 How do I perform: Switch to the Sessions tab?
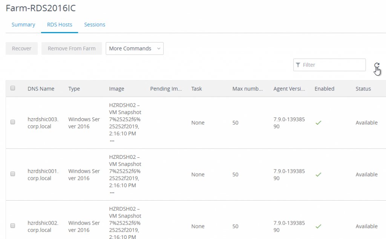94,24
